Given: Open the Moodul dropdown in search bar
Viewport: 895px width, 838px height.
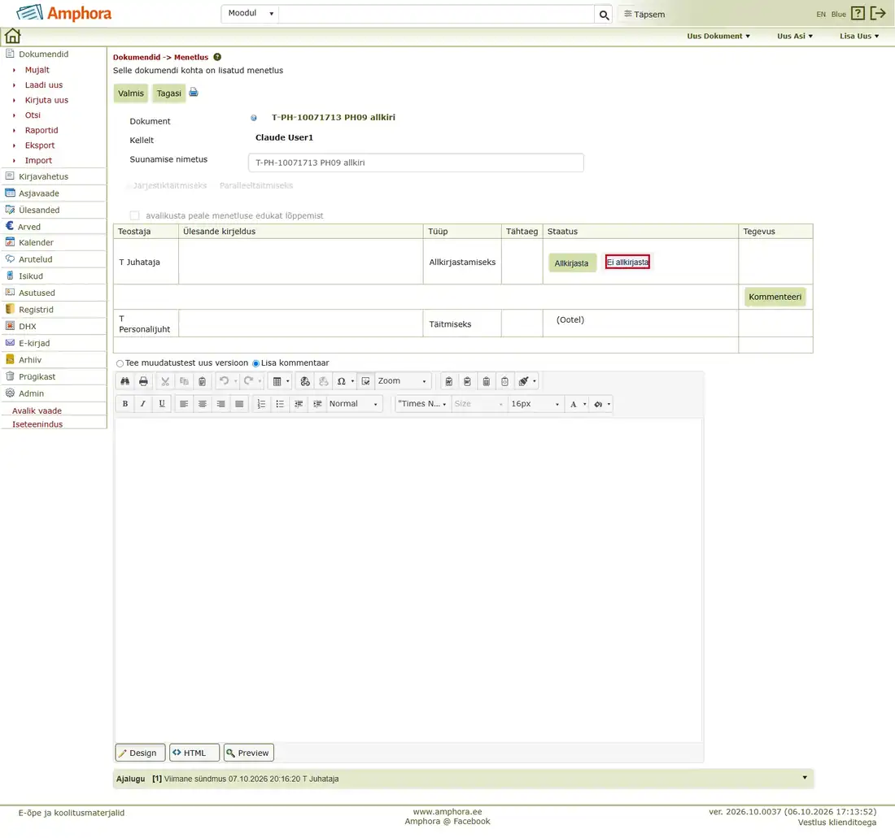Looking at the screenshot, I should [x=251, y=14].
